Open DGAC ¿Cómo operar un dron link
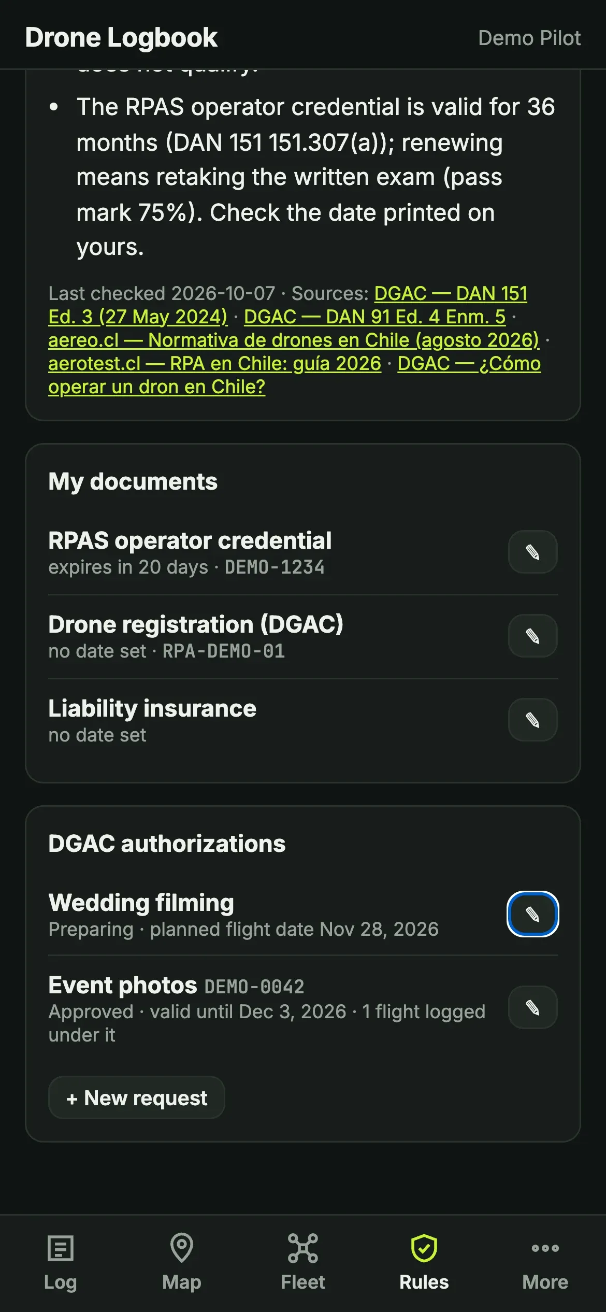 click(469, 363)
